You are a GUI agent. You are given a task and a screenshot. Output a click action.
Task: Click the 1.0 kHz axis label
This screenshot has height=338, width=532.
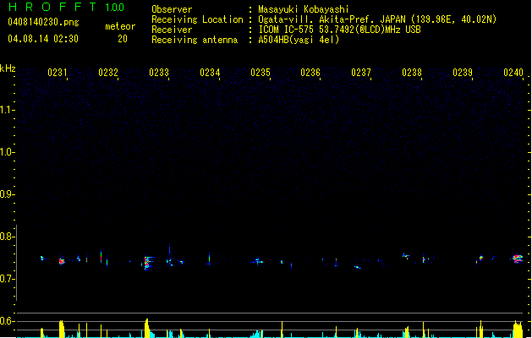(7, 152)
